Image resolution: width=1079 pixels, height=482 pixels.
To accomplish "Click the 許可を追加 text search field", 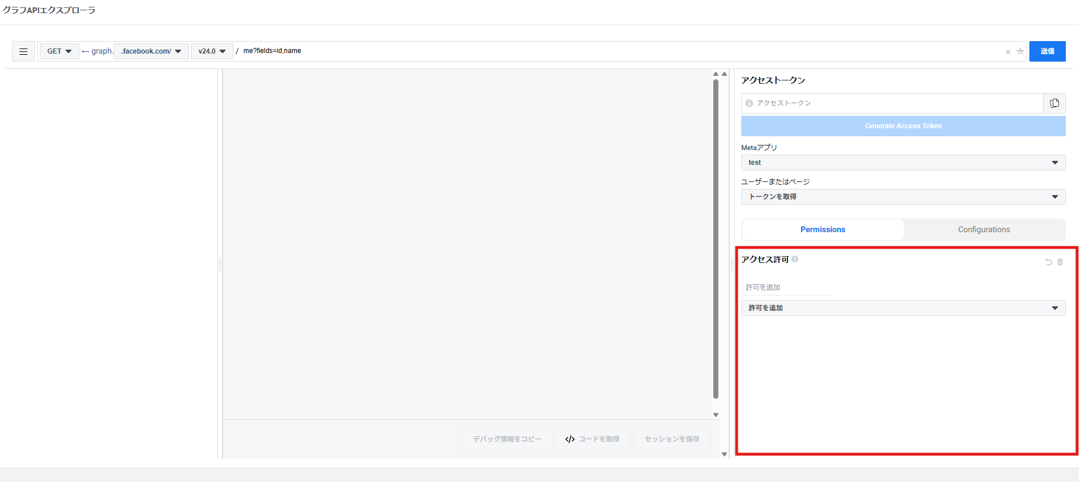I will pos(786,287).
